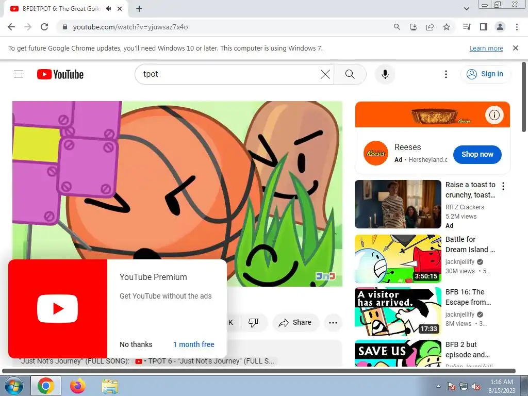
Task: Mute the tab via speaker icon
Action: coord(108,9)
